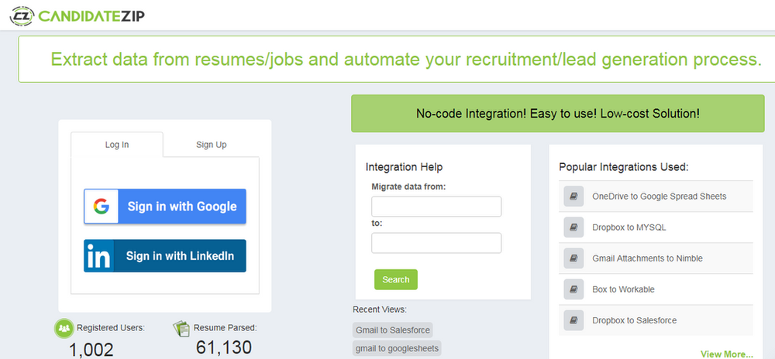
Task: Follow the View More integrations link
Action: coord(726,354)
